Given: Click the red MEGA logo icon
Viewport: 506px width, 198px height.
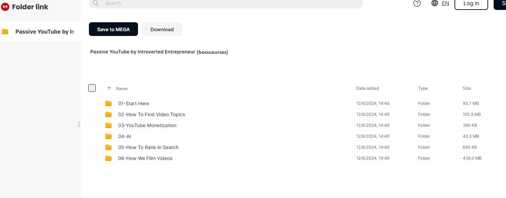Looking at the screenshot, I should click(5, 7).
